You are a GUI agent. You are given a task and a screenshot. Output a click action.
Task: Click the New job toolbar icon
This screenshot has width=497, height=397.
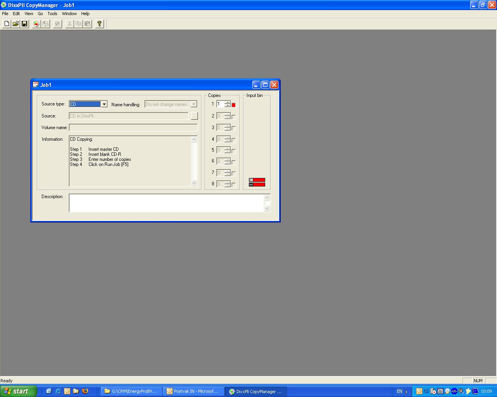(x=7, y=24)
